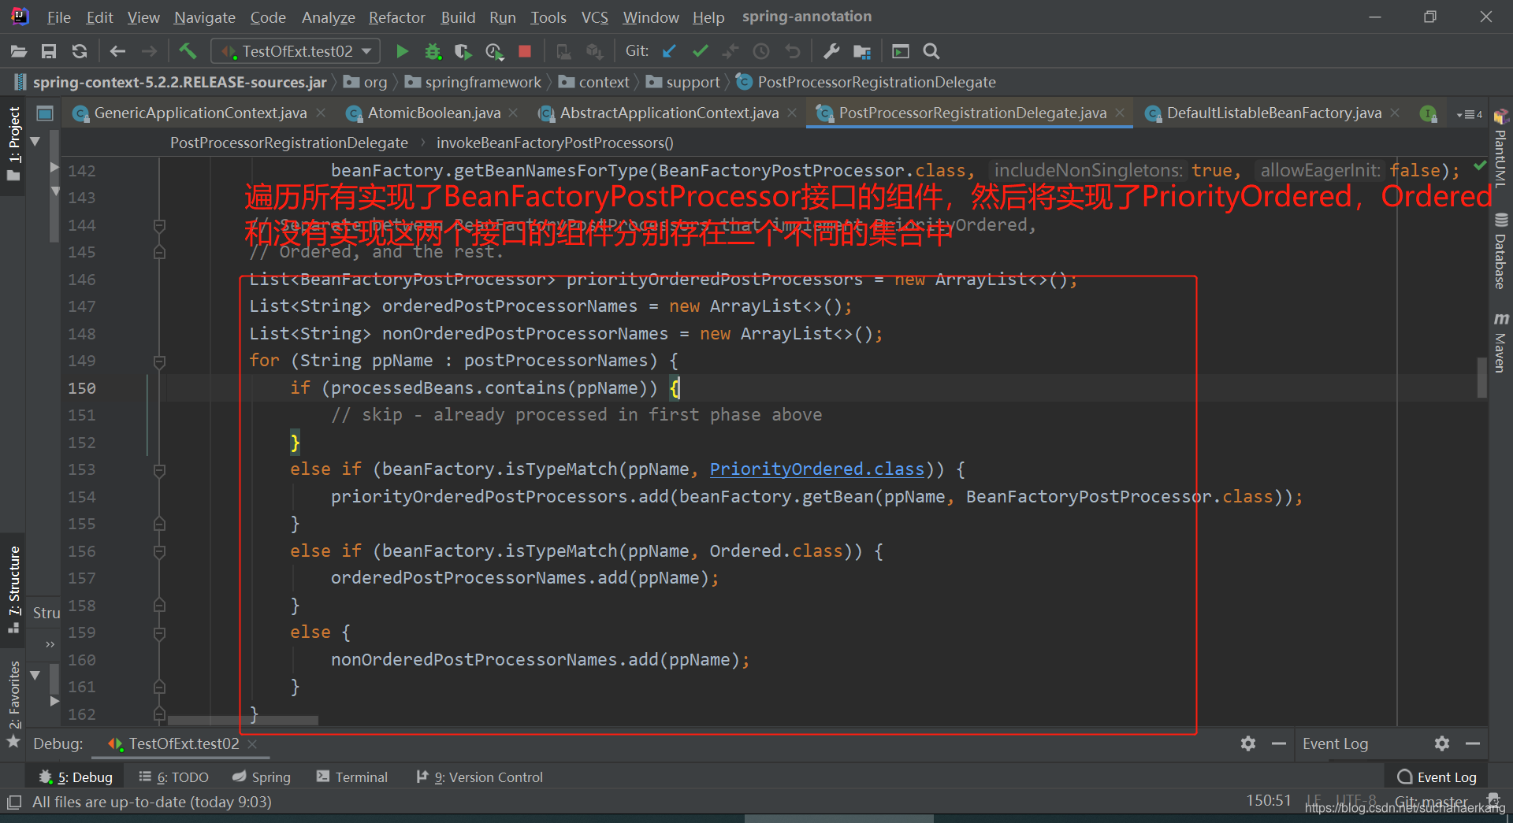
Task: Show hidden tabs list dropdown
Action: 1470,114
